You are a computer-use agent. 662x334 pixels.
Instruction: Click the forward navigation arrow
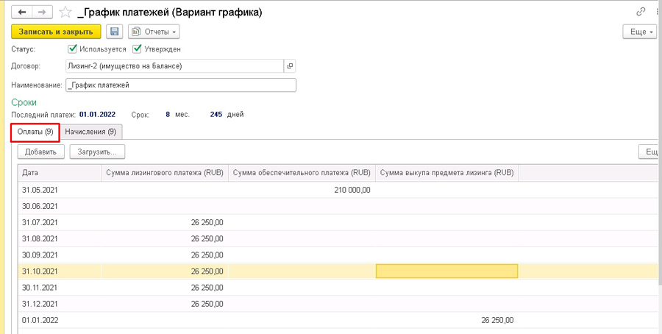42,13
